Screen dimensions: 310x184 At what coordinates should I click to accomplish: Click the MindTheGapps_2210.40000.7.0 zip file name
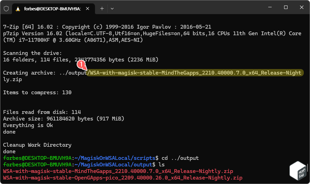pos(118,171)
